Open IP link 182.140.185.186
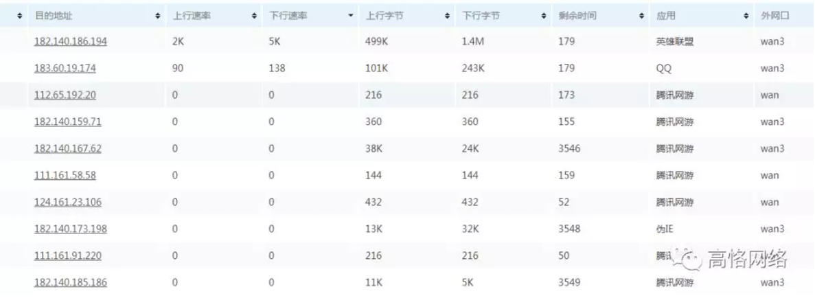The height and width of the screenshot is (298, 815). (x=71, y=283)
